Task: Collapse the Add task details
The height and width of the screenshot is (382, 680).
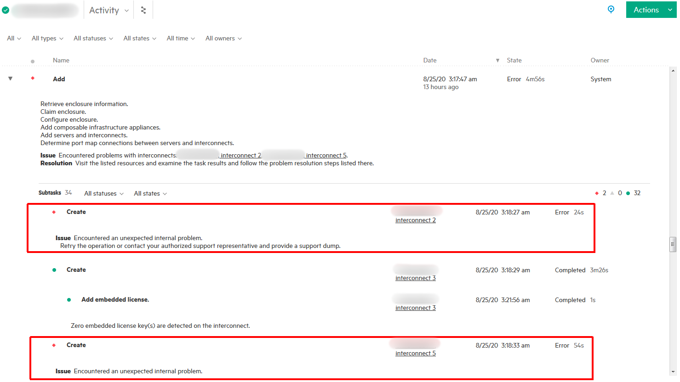Action: [10, 79]
